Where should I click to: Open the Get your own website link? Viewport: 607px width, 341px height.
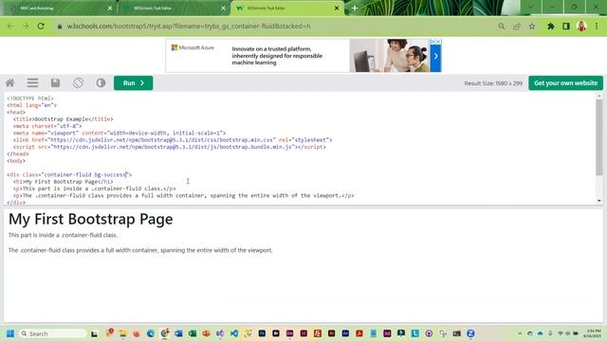[x=565, y=83]
